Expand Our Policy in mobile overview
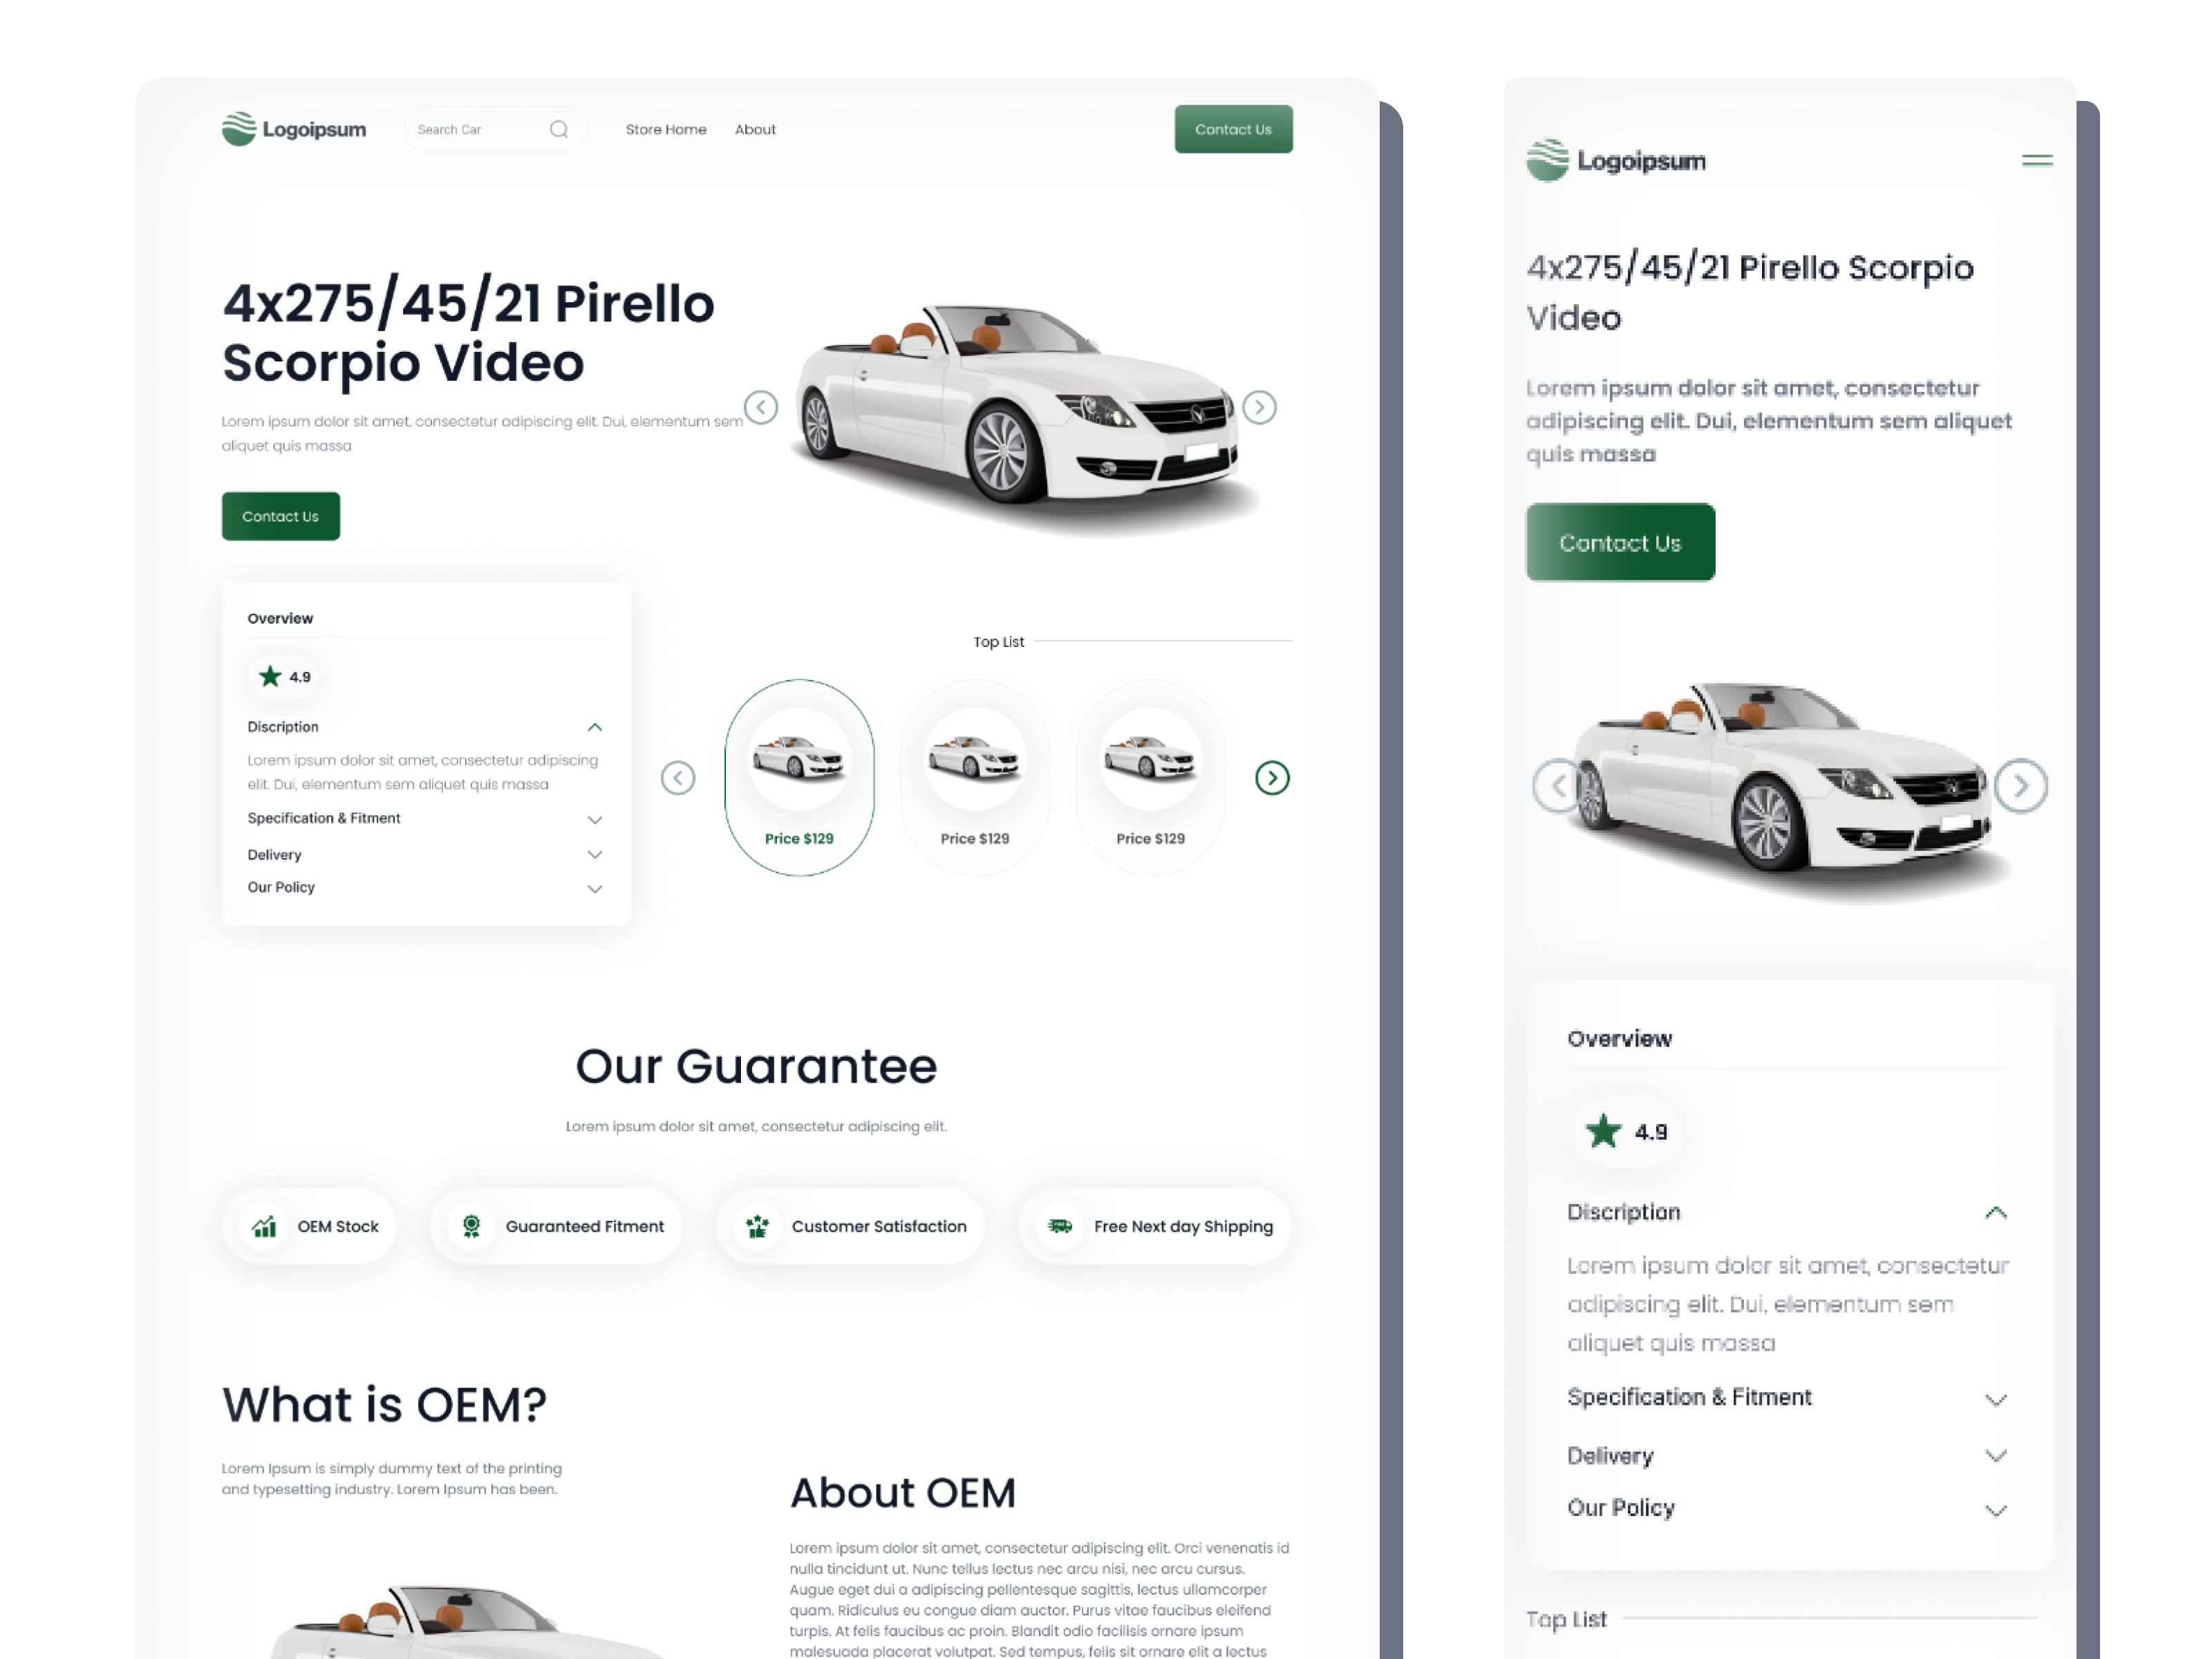The image size is (2212, 1659). (1996, 1510)
